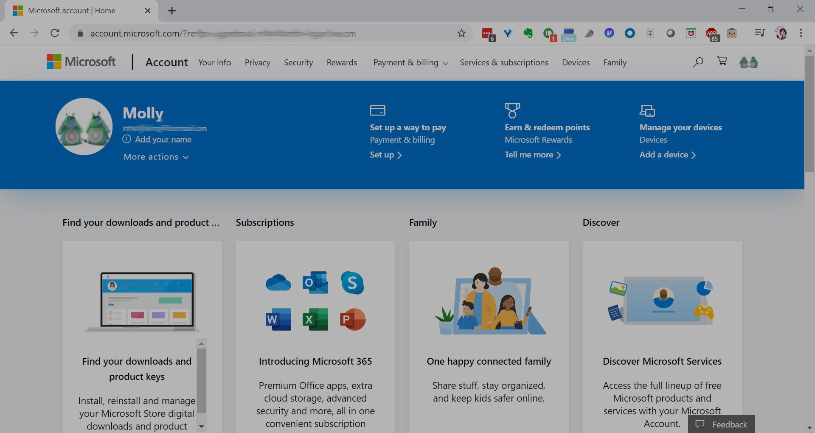Click the blue ring extension icon

click(630, 33)
